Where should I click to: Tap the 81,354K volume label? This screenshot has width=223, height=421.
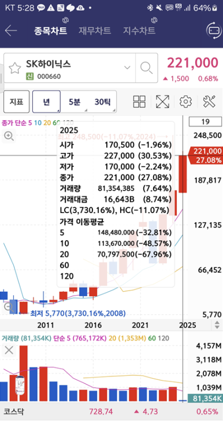tap(206, 398)
